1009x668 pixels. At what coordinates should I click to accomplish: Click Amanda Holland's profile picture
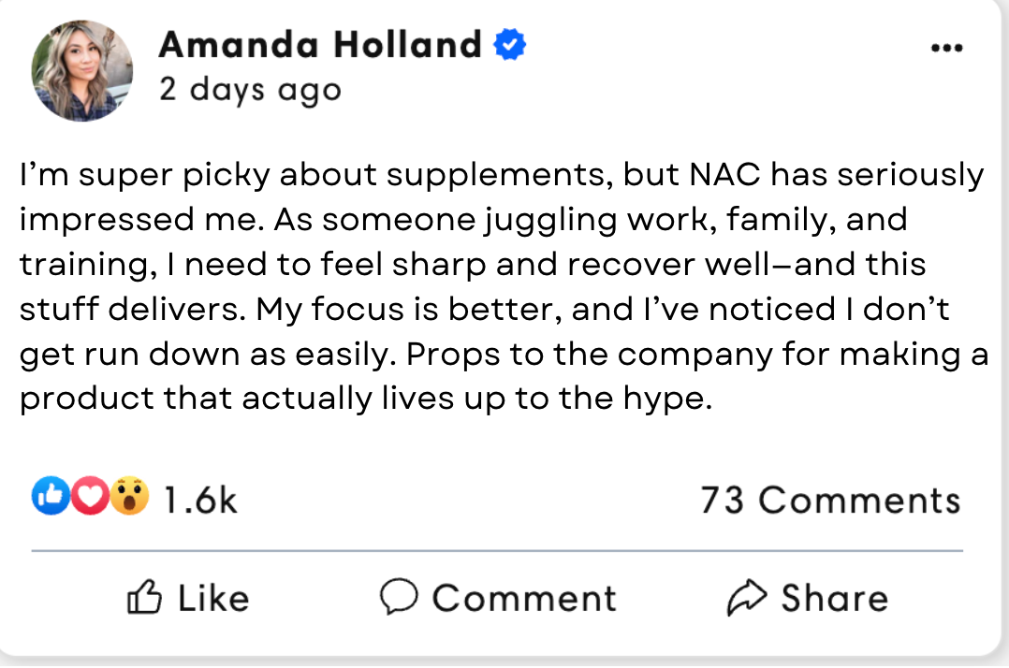coord(82,71)
